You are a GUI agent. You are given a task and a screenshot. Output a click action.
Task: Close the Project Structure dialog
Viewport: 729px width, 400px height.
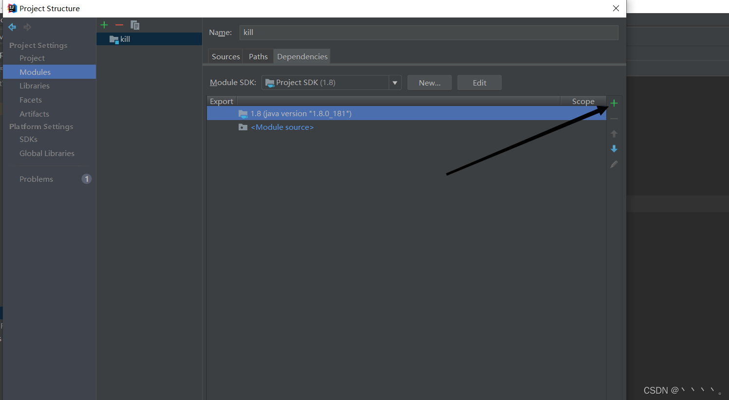pos(616,8)
